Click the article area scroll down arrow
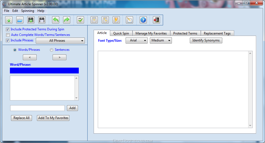Viewport: 265px width, 143px height. coord(250,126)
